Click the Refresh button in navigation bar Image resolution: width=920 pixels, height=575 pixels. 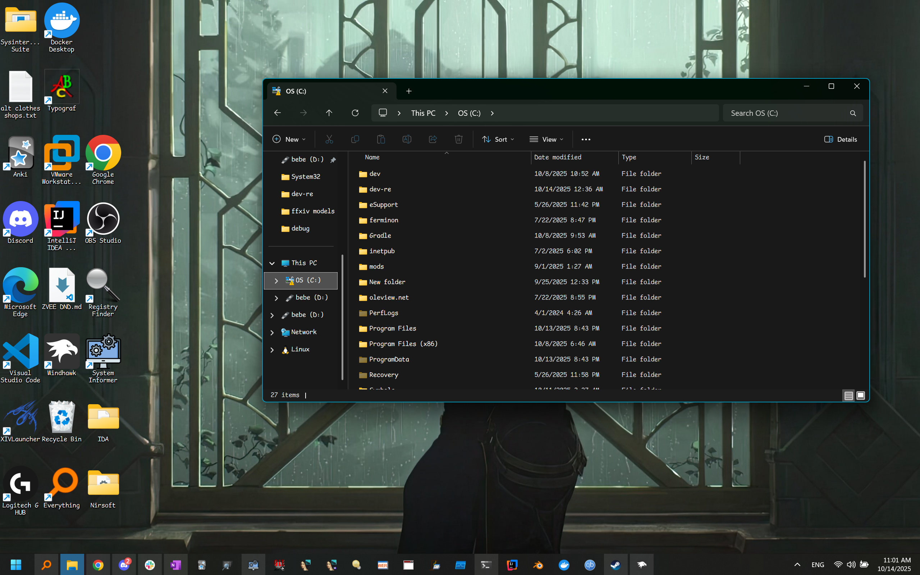[x=355, y=113]
